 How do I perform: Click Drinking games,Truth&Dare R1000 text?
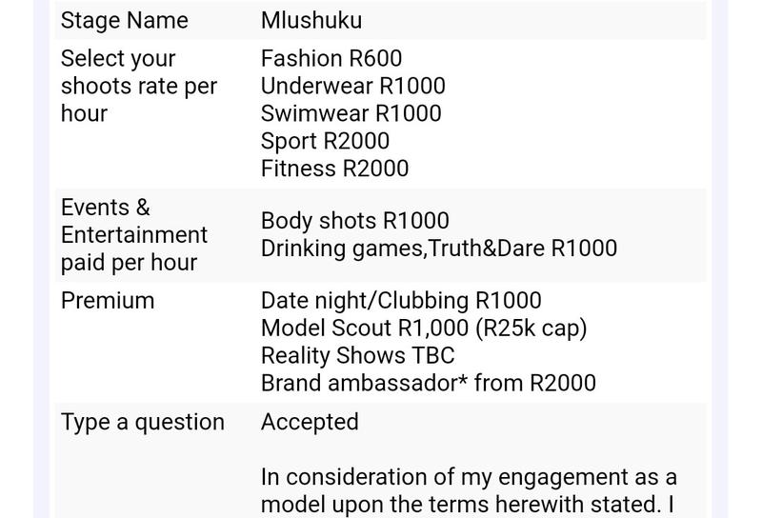(x=439, y=249)
